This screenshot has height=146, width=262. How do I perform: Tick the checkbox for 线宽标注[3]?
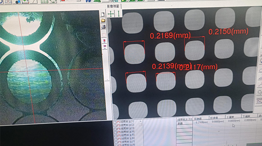[x=115, y=129]
